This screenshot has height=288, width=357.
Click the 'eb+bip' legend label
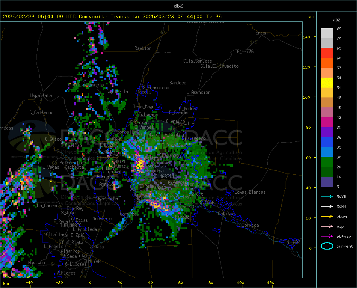[x=344, y=237]
